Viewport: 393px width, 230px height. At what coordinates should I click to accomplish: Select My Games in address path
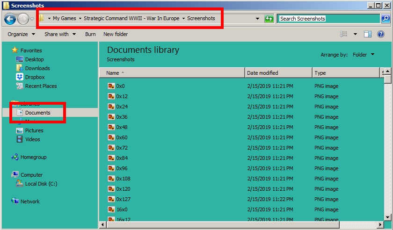(x=65, y=18)
